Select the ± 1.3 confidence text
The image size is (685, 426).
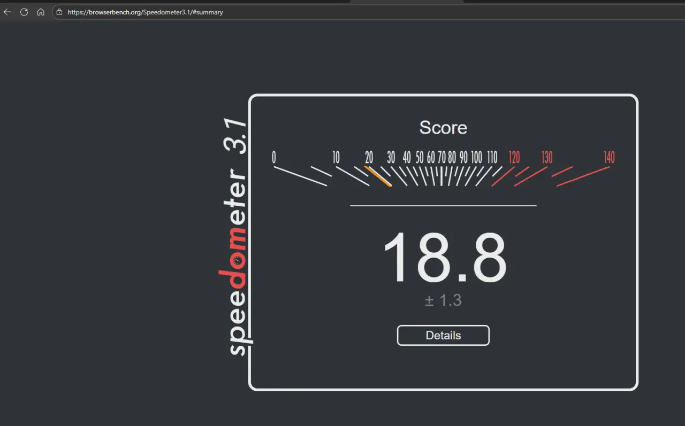coord(443,300)
